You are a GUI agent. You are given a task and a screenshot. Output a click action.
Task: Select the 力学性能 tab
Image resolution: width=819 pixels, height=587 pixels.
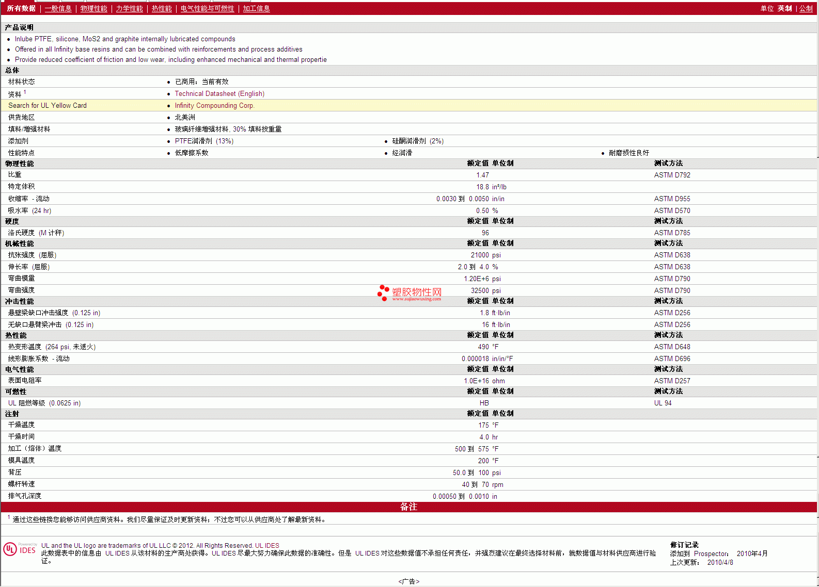click(129, 9)
